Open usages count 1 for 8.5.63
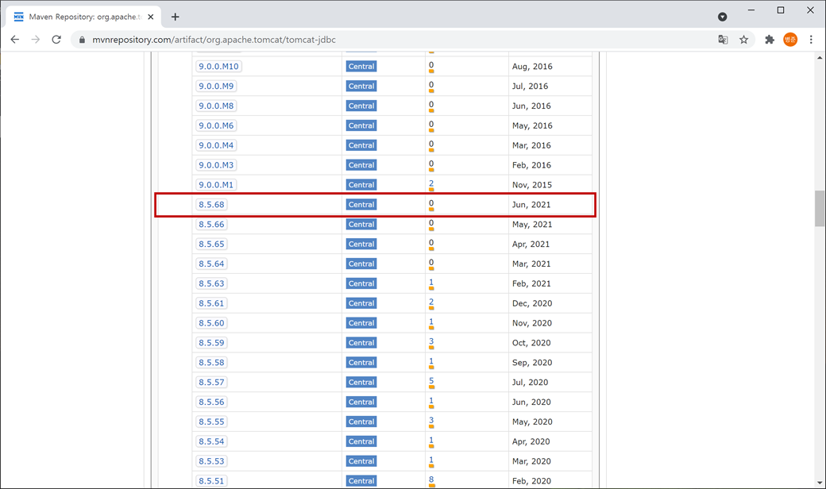This screenshot has height=489, width=826. point(431,282)
